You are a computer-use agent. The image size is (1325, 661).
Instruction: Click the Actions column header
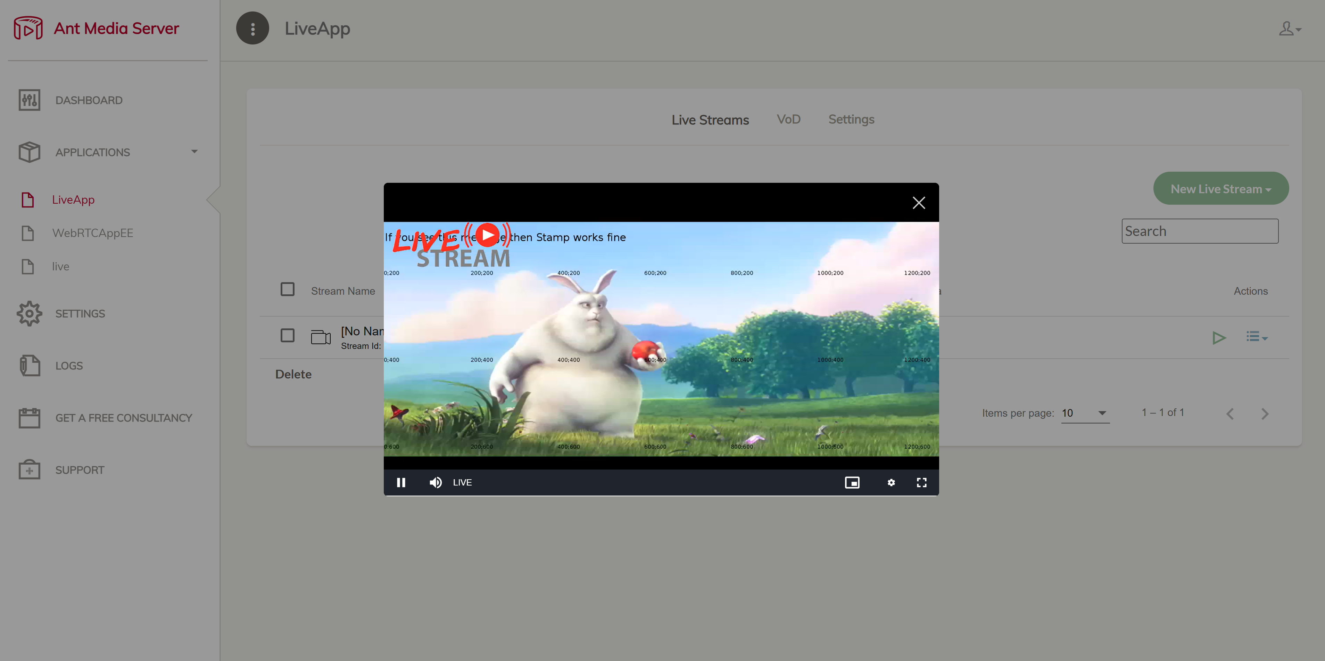(1251, 291)
